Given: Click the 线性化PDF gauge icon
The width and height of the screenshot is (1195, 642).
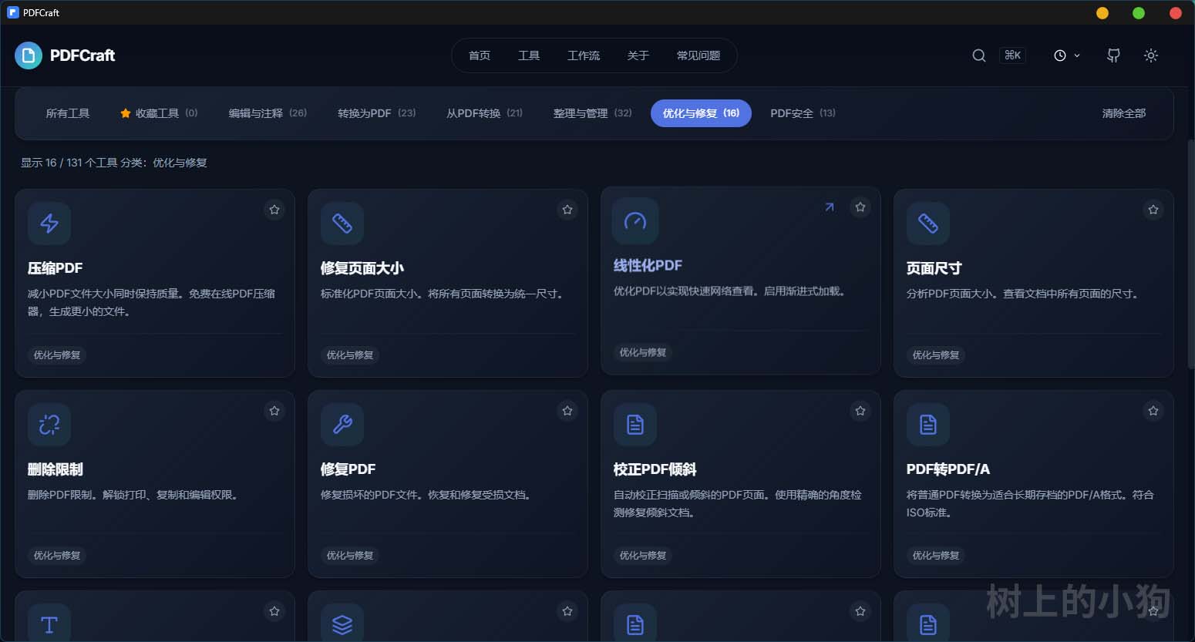Looking at the screenshot, I should 635,221.
